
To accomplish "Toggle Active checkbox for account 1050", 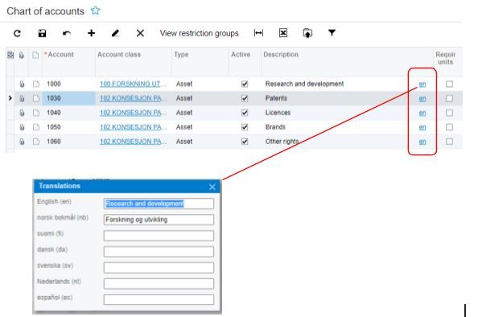I will click(245, 127).
